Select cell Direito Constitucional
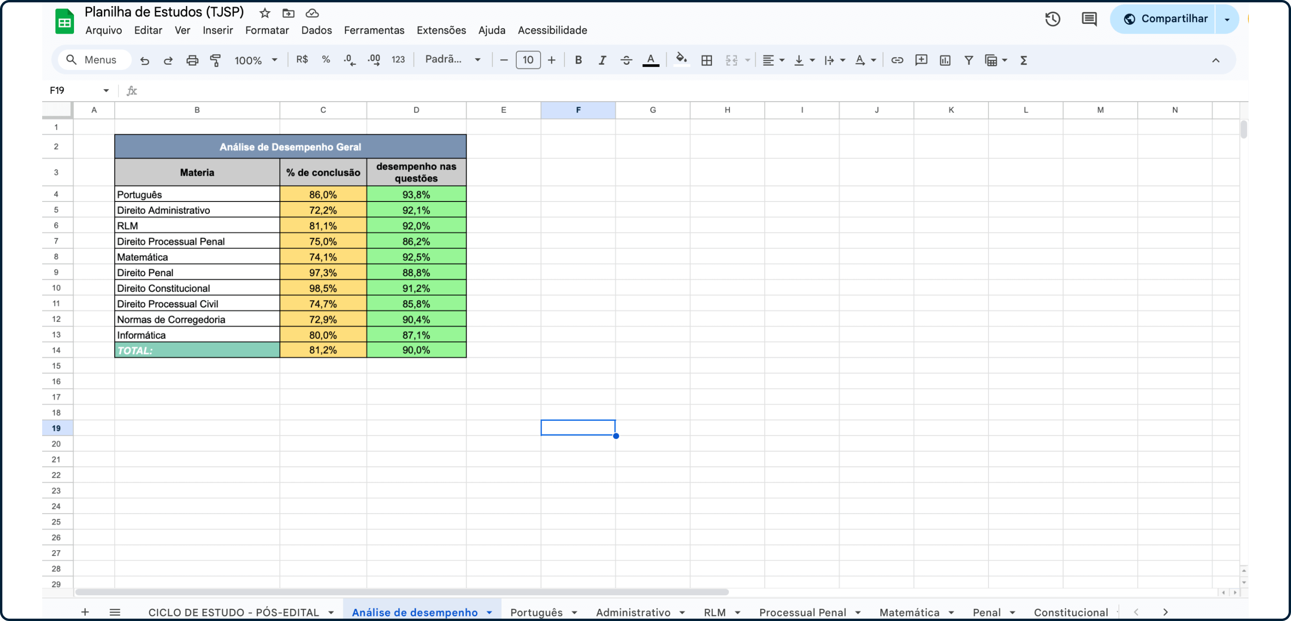The image size is (1291, 621). (x=197, y=288)
